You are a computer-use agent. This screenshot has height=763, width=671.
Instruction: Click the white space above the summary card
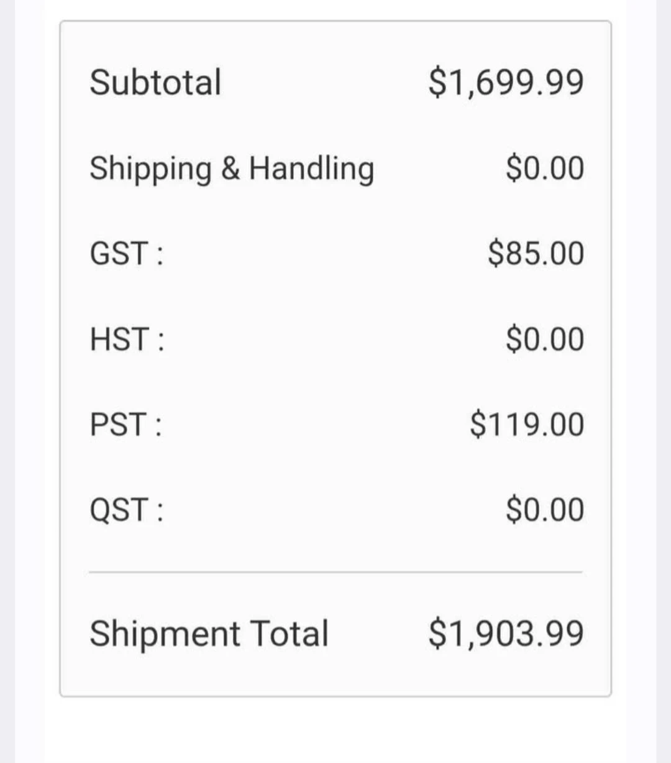tap(335, 9)
